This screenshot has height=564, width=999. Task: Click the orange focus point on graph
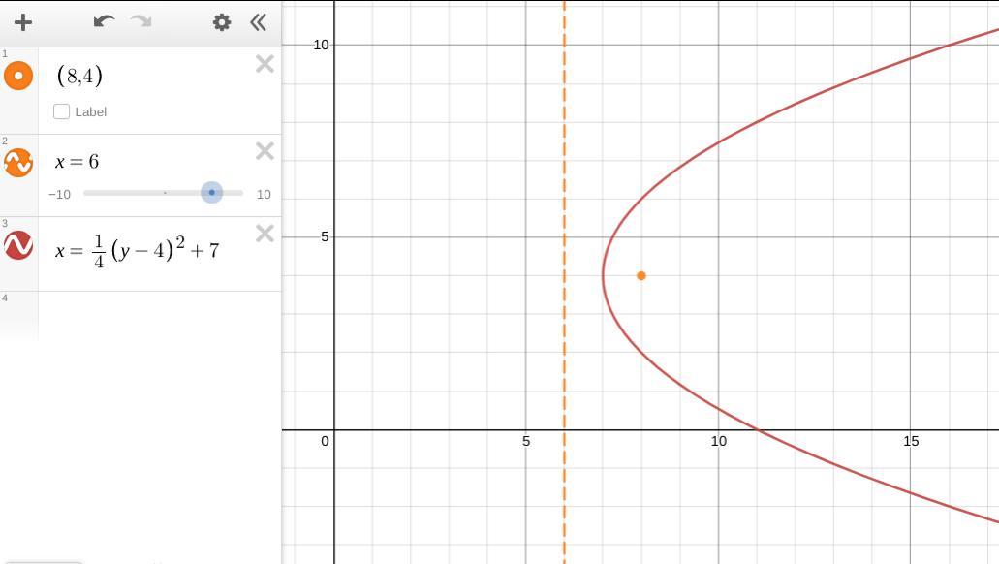640,276
